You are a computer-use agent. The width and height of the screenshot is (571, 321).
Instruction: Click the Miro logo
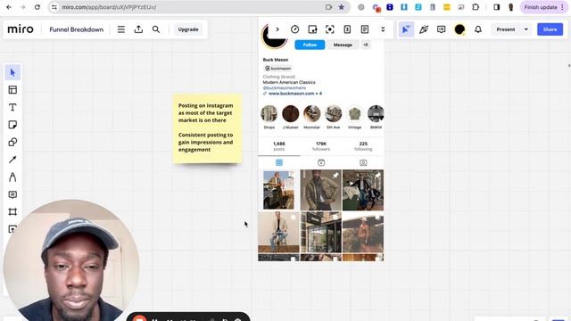tap(21, 29)
